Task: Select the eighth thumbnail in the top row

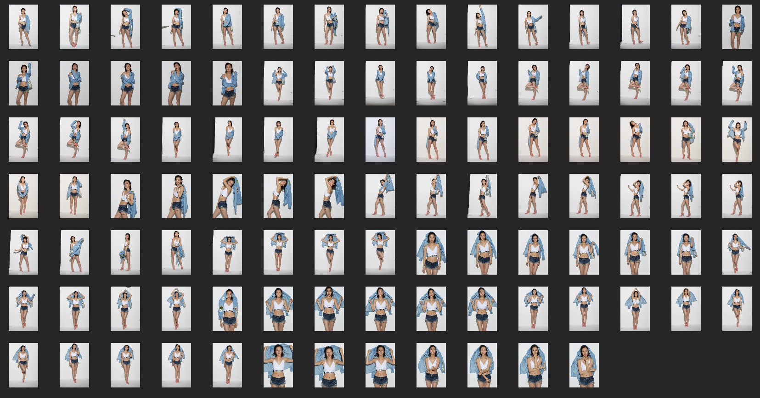Action: [x=380, y=27]
